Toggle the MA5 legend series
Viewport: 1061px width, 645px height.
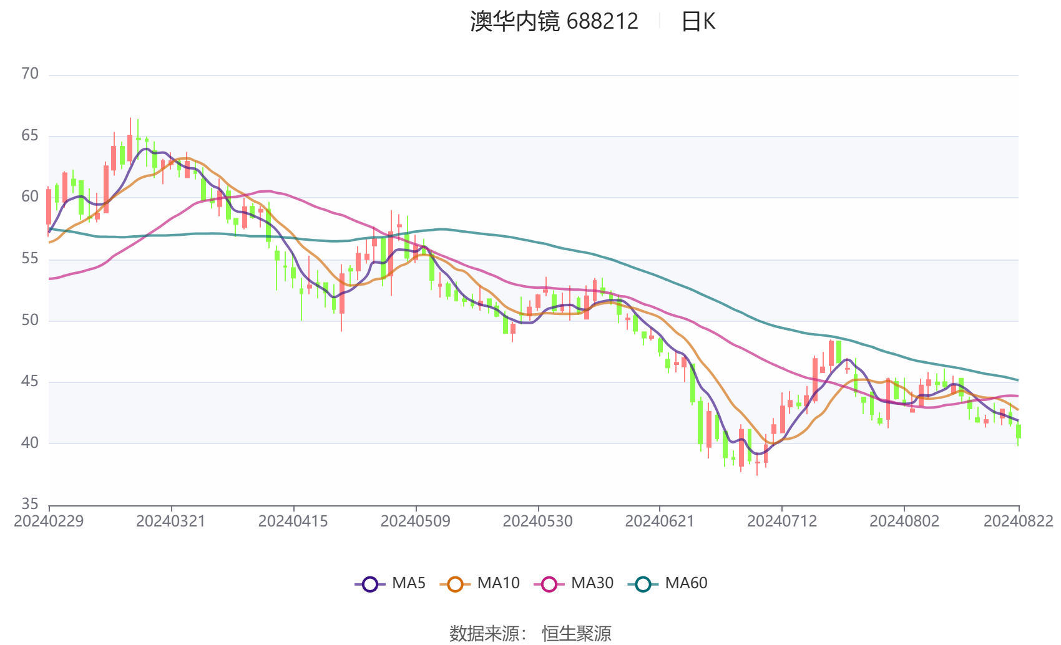390,584
